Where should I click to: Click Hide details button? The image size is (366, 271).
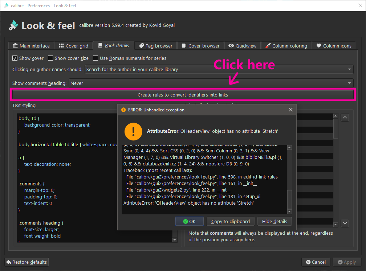(x=274, y=221)
